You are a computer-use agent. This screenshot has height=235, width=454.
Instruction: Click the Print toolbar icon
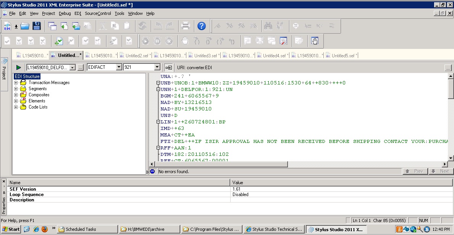[186, 26]
